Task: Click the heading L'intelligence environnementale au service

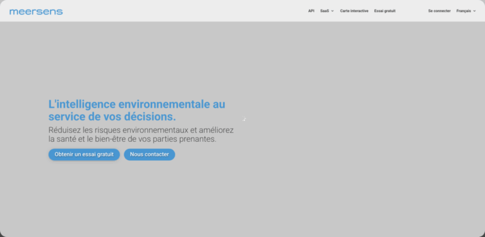Action: point(136,110)
